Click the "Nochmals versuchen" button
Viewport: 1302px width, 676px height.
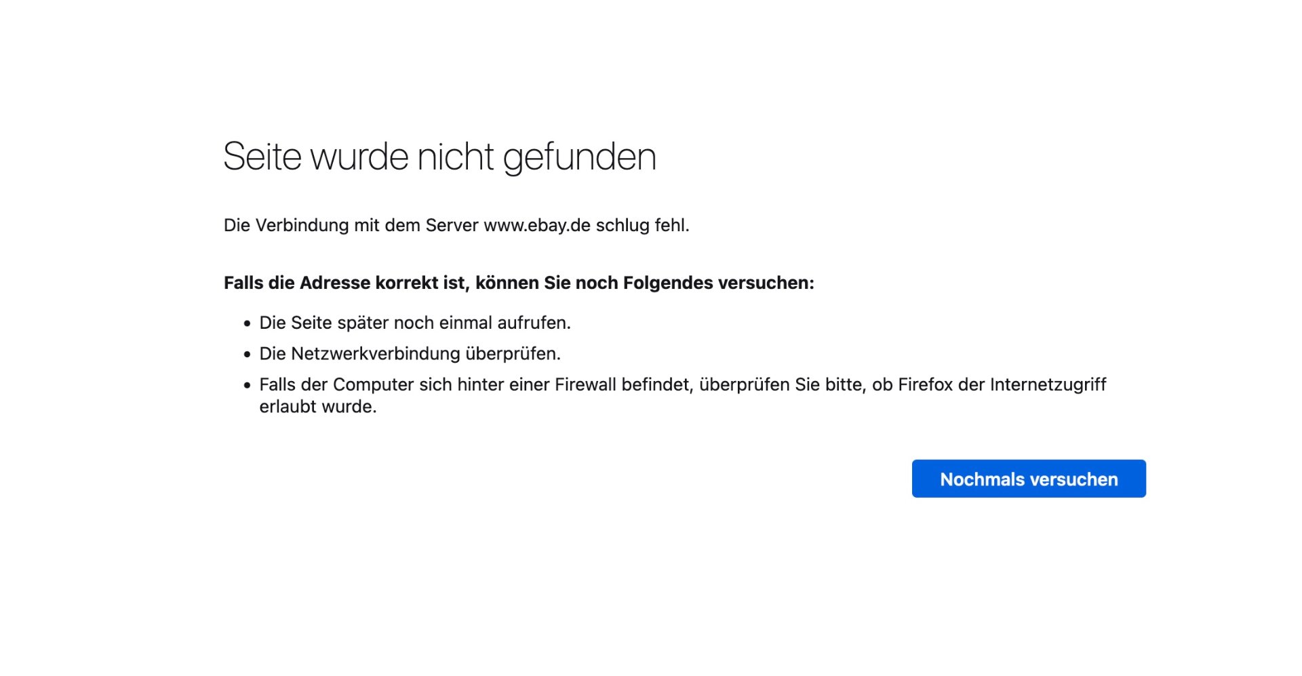point(1029,479)
